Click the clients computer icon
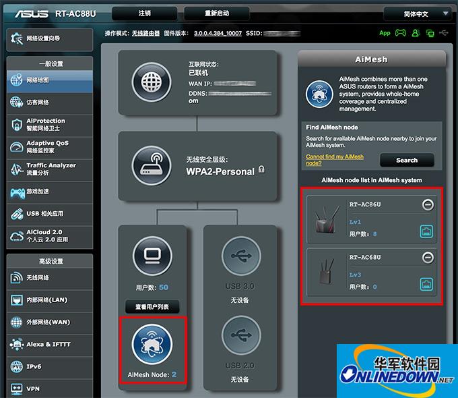This screenshot has height=398, width=458. [152, 256]
